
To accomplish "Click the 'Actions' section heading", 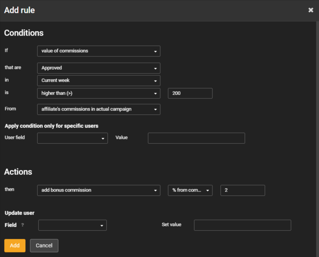I will coord(18,172).
